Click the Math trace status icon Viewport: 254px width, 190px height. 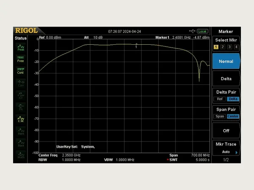21,155
